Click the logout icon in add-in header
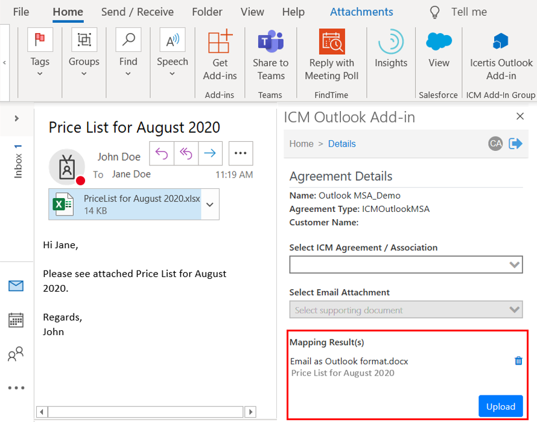This screenshot has width=537, height=422. pyautogui.click(x=515, y=144)
